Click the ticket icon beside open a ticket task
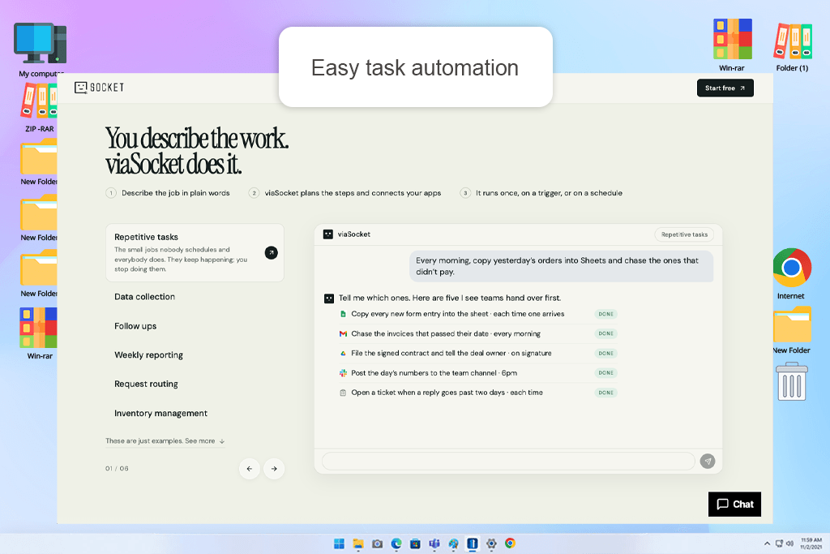 (343, 393)
